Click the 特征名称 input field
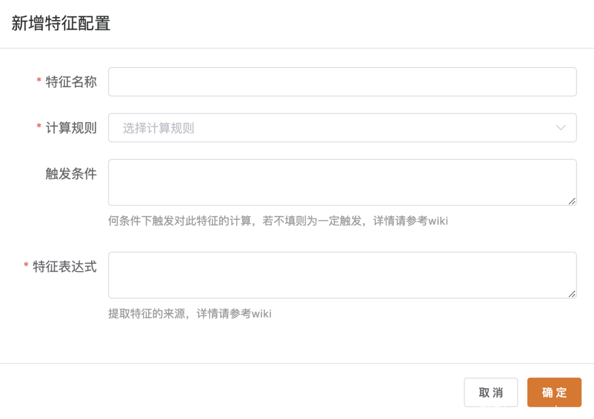 (342, 82)
